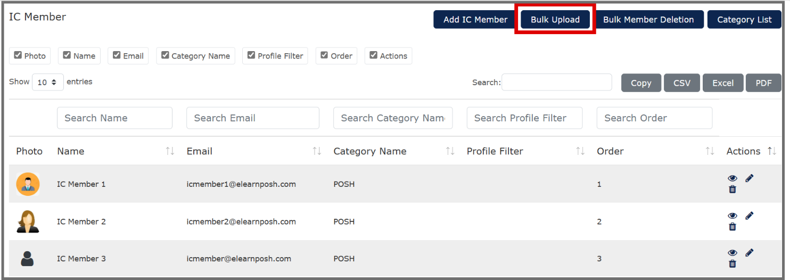Viewport: 790px width, 280px height.
Task: Sort table by Email column arrows
Action: point(317,151)
